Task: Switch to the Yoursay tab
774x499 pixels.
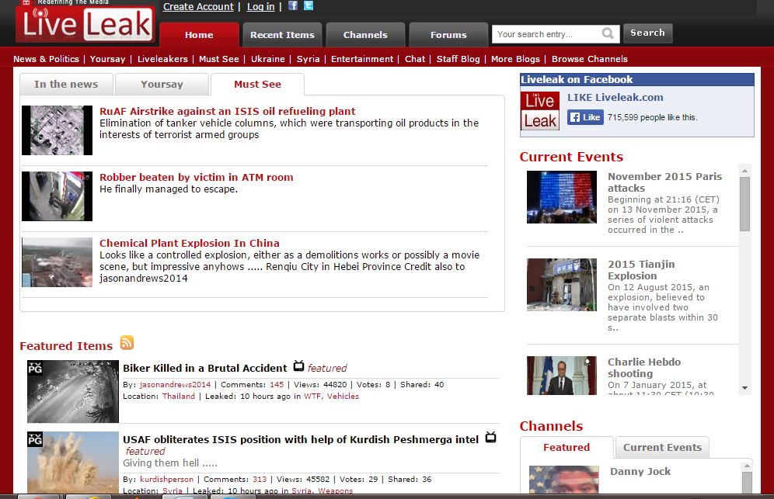Action: tap(162, 84)
